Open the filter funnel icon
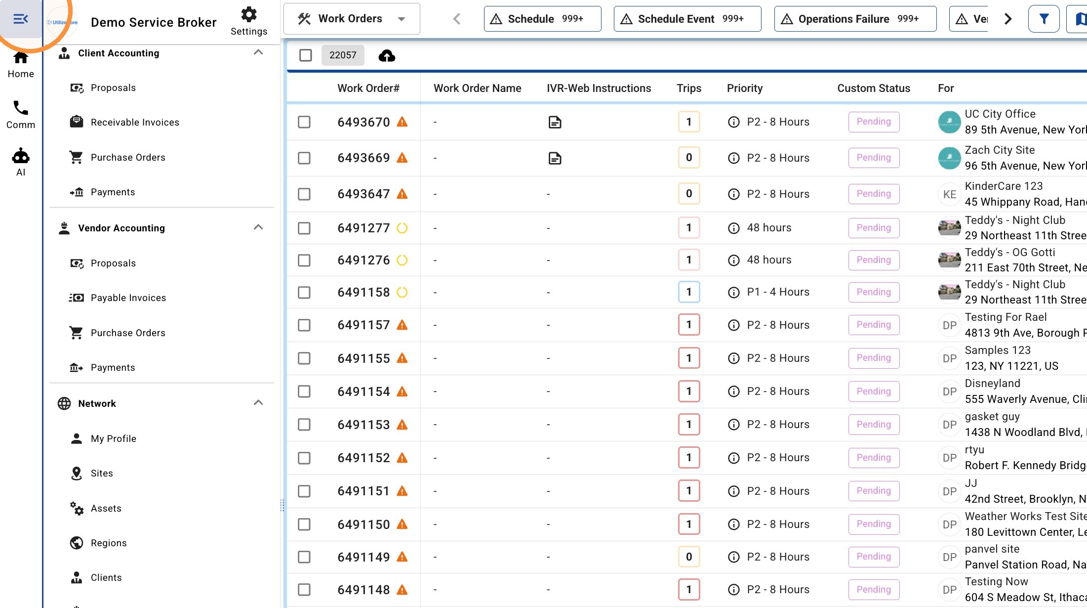This screenshot has height=608, width=1087. point(1044,19)
